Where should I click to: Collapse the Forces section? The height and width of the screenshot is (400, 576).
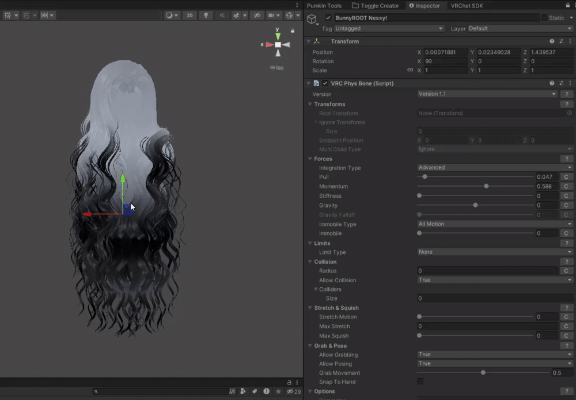[x=309, y=159]
